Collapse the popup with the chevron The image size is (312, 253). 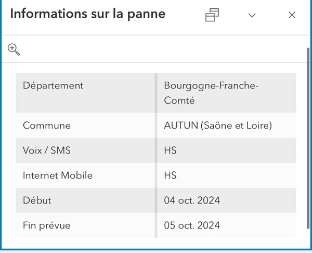click(x=252, y=15)
